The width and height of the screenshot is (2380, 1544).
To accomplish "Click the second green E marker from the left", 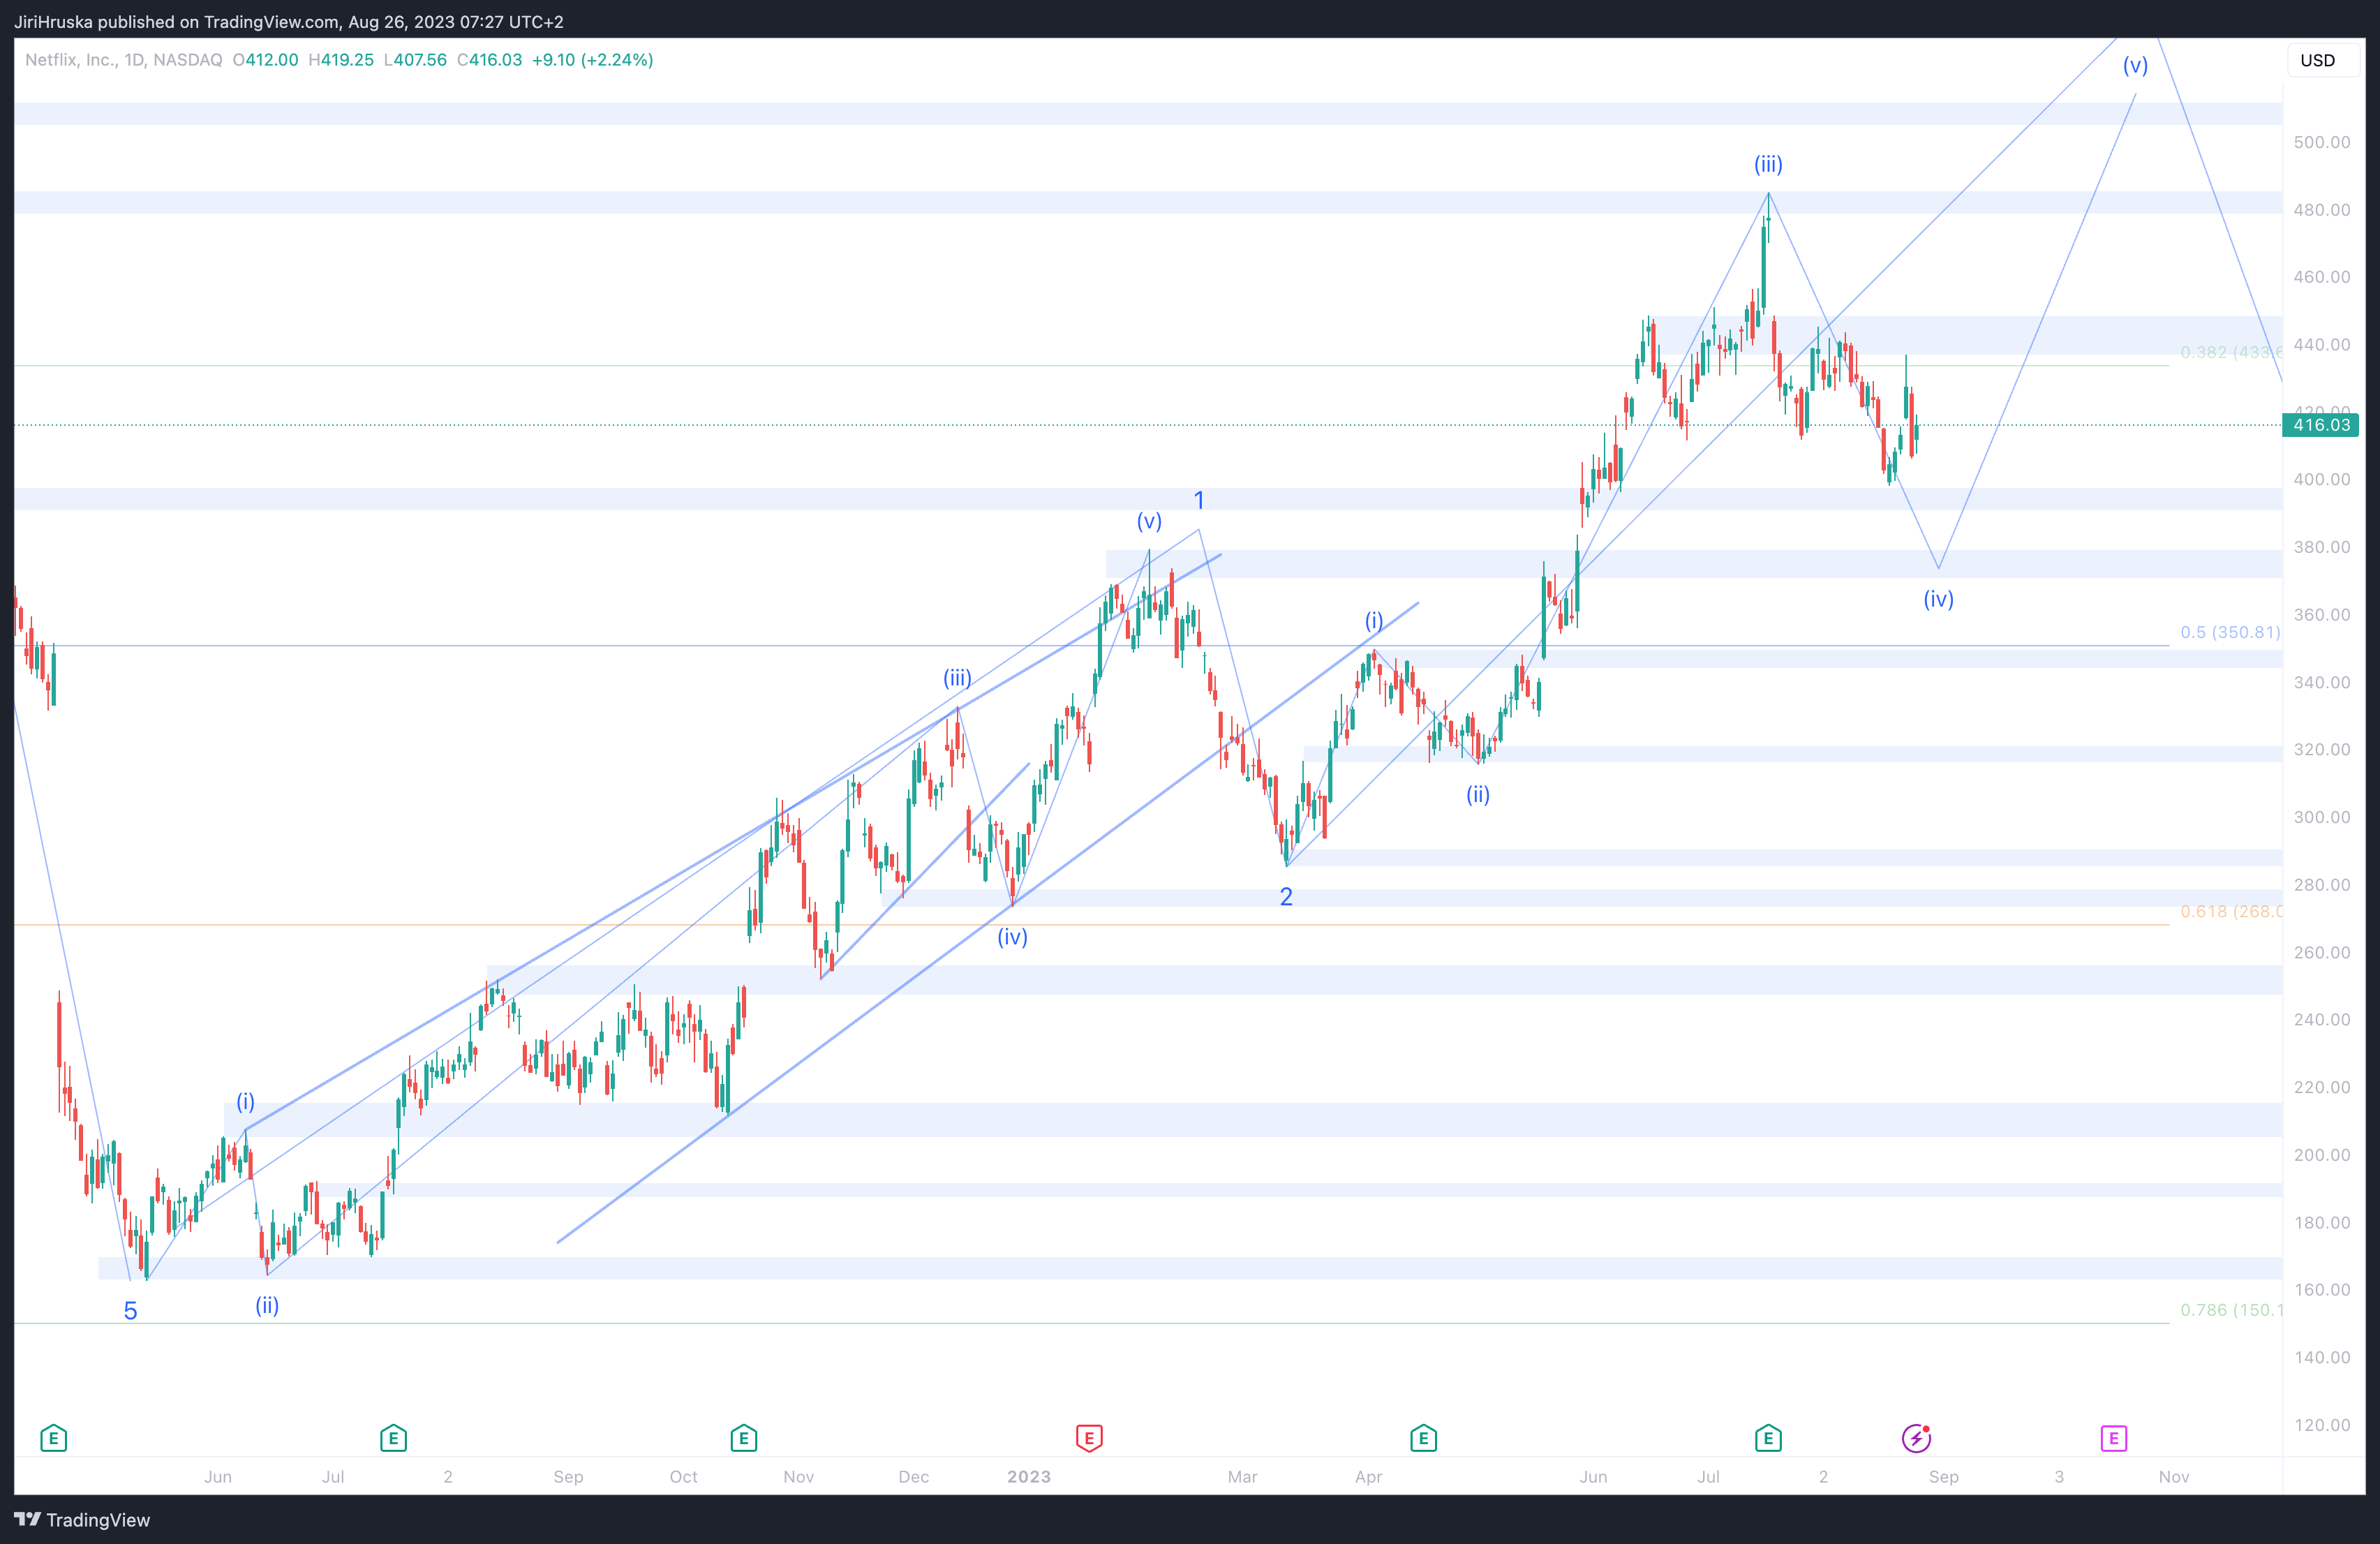I will 393,1438.
